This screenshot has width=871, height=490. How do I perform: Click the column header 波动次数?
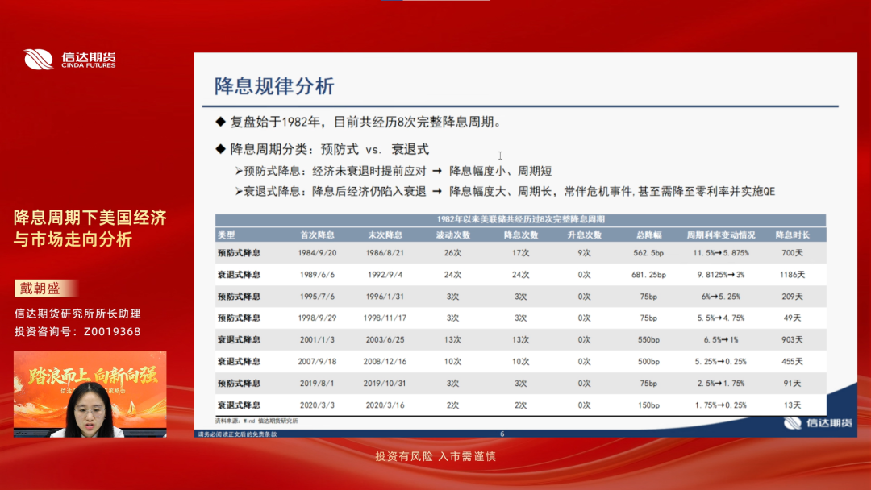(452, 235)
